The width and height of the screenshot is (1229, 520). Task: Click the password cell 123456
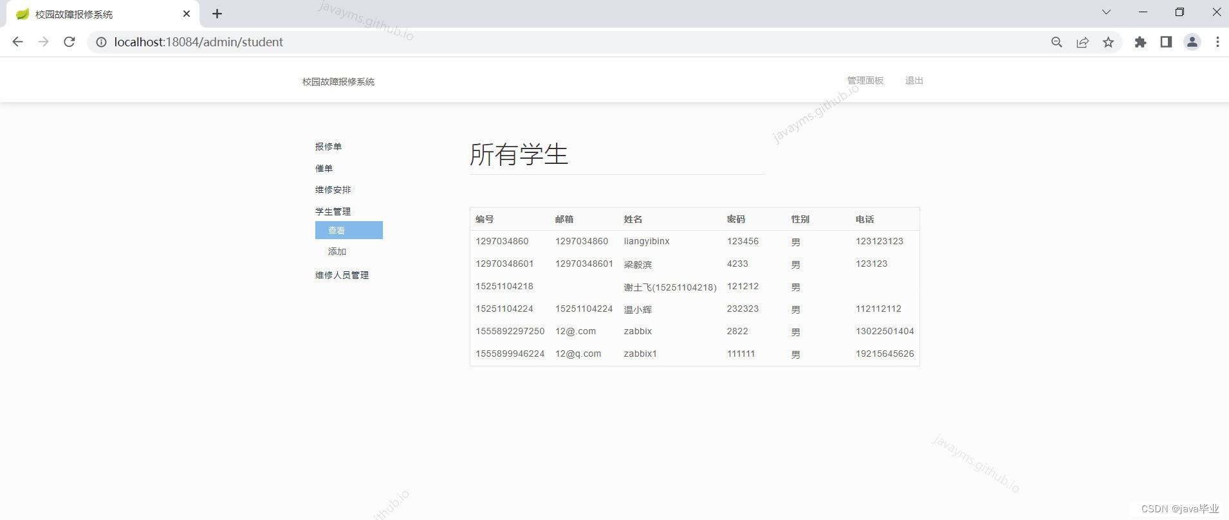pos(743,242)
